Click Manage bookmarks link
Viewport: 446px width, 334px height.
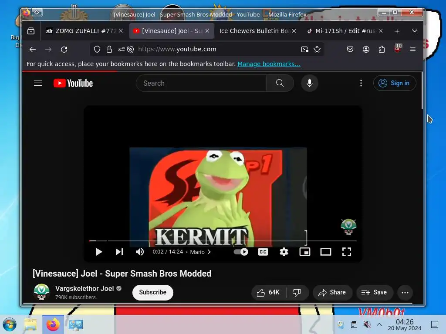[x=269, y=64]
